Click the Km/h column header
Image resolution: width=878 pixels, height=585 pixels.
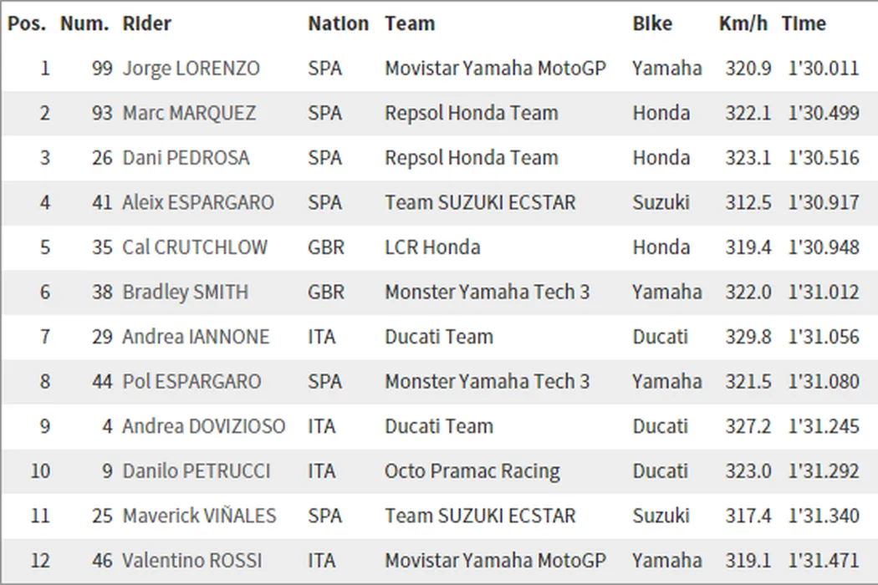coord(743,23)
